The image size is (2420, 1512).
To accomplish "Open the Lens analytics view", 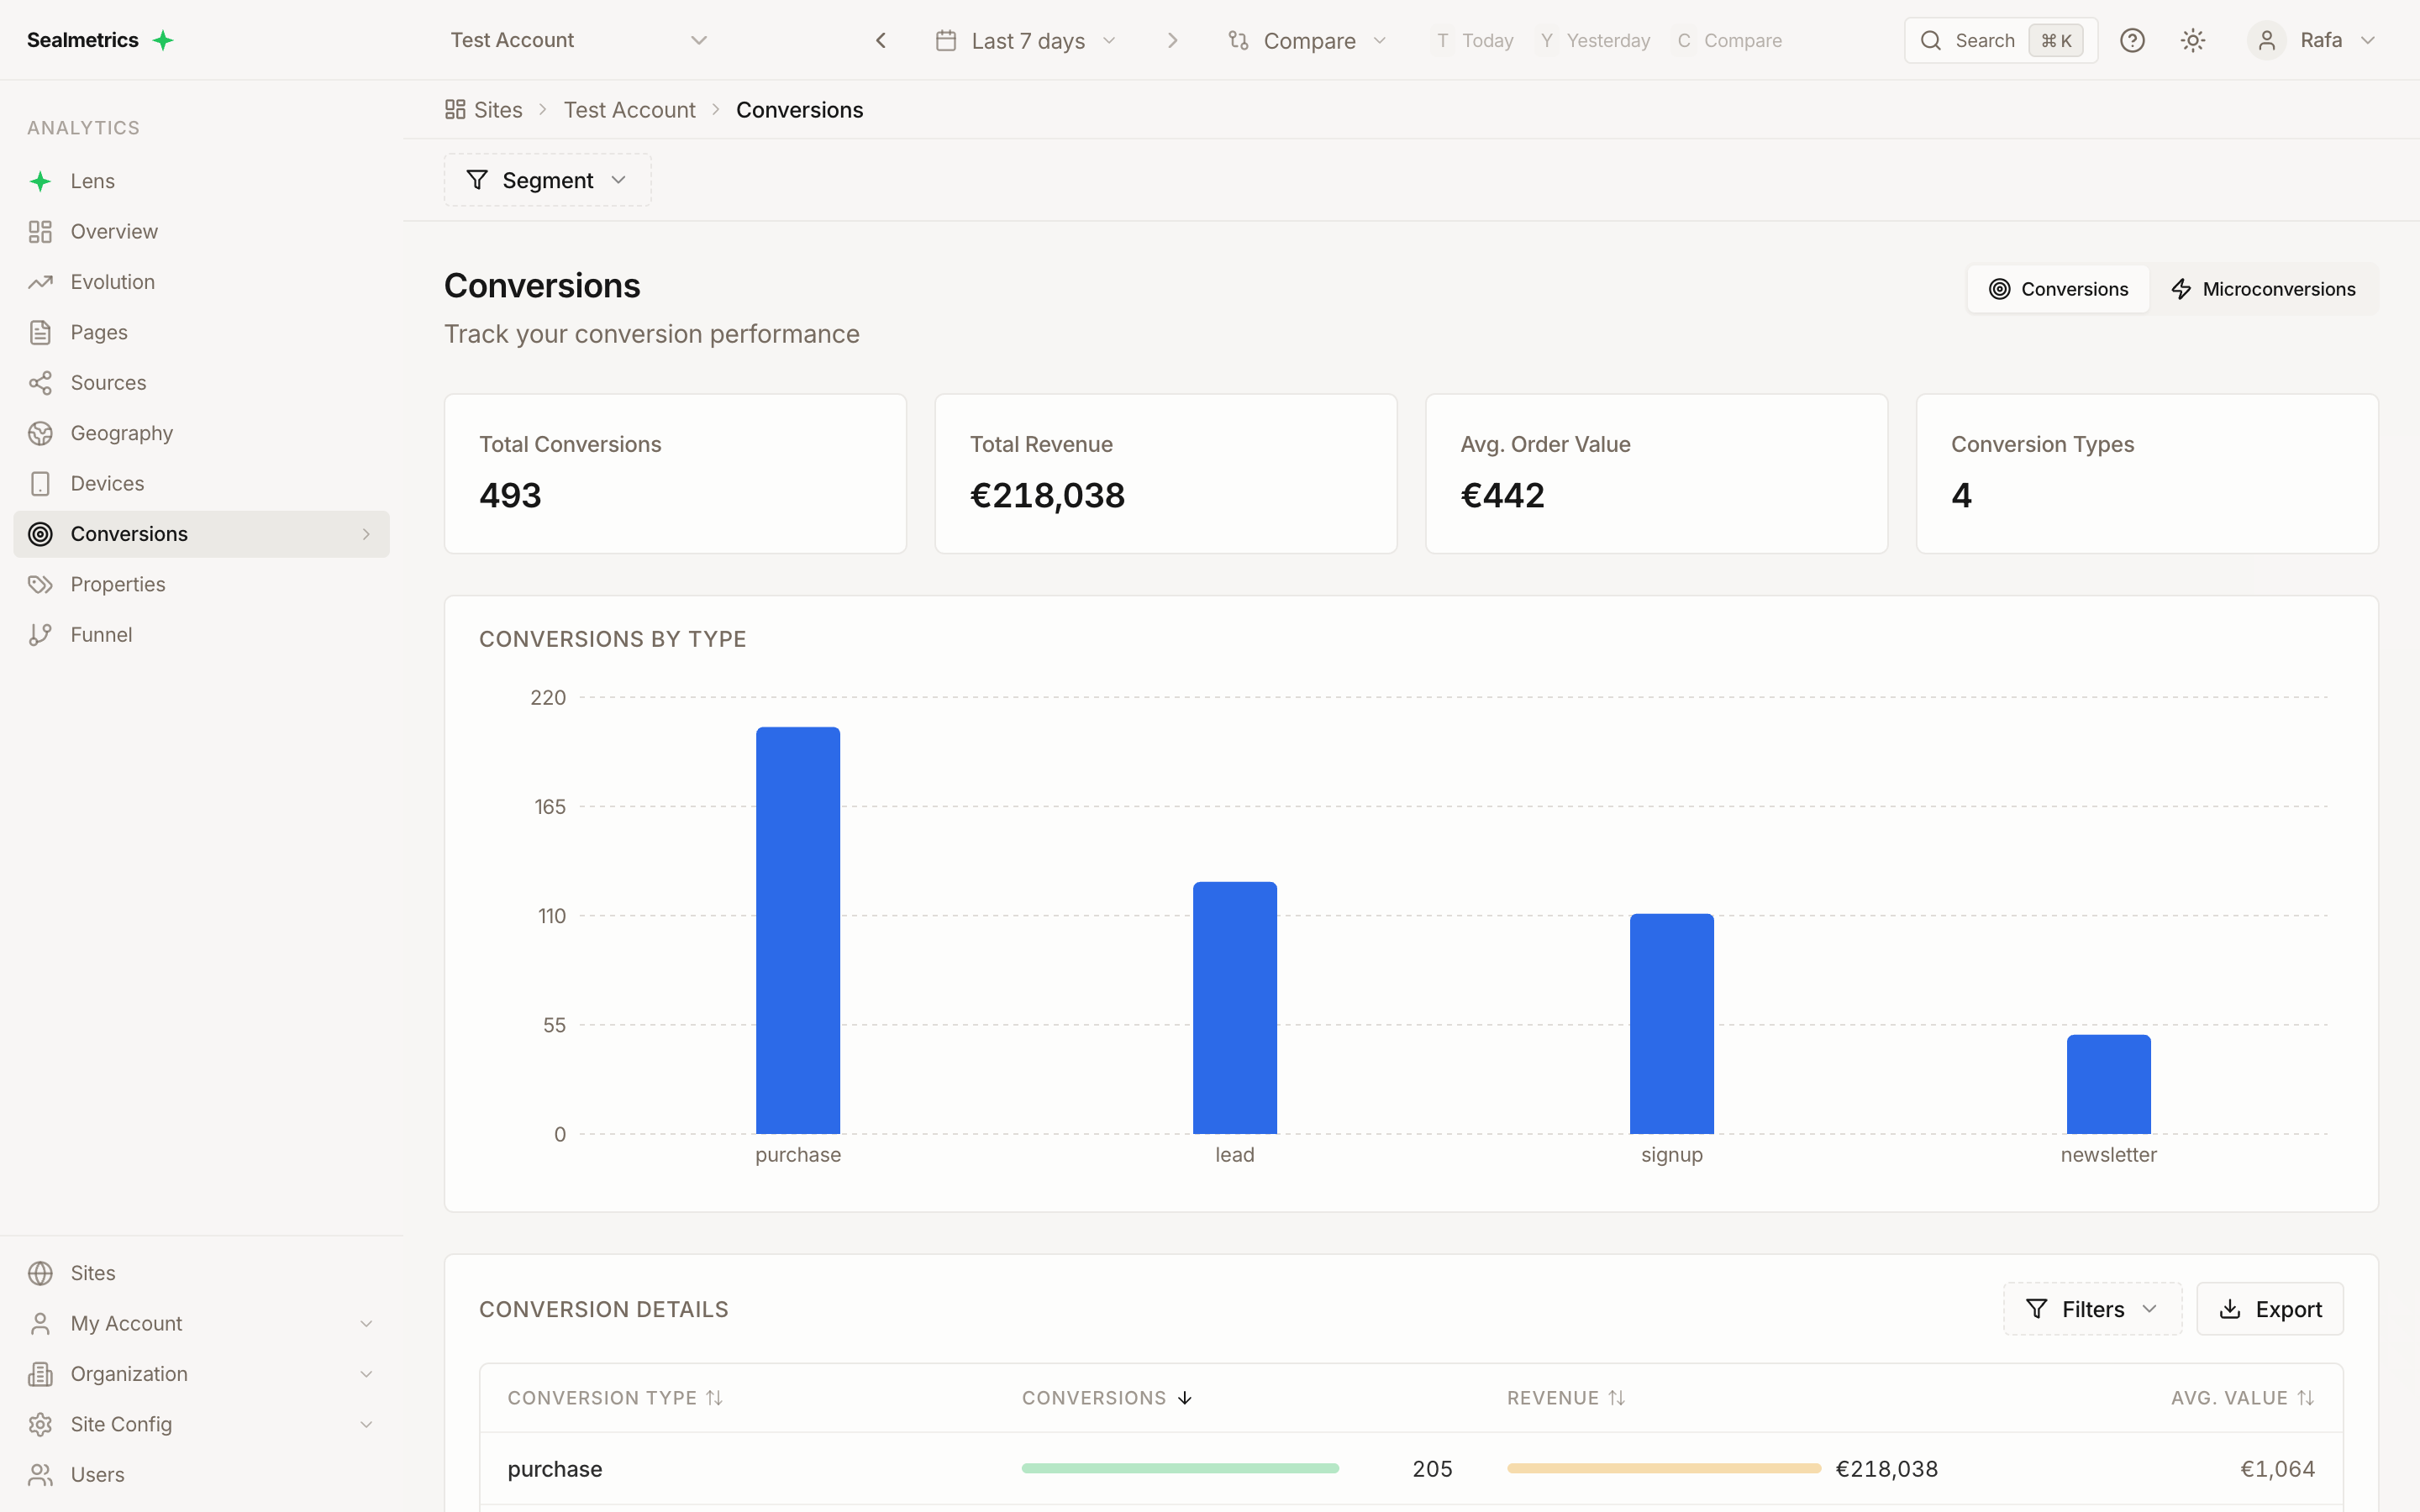I will coord(201,181).
